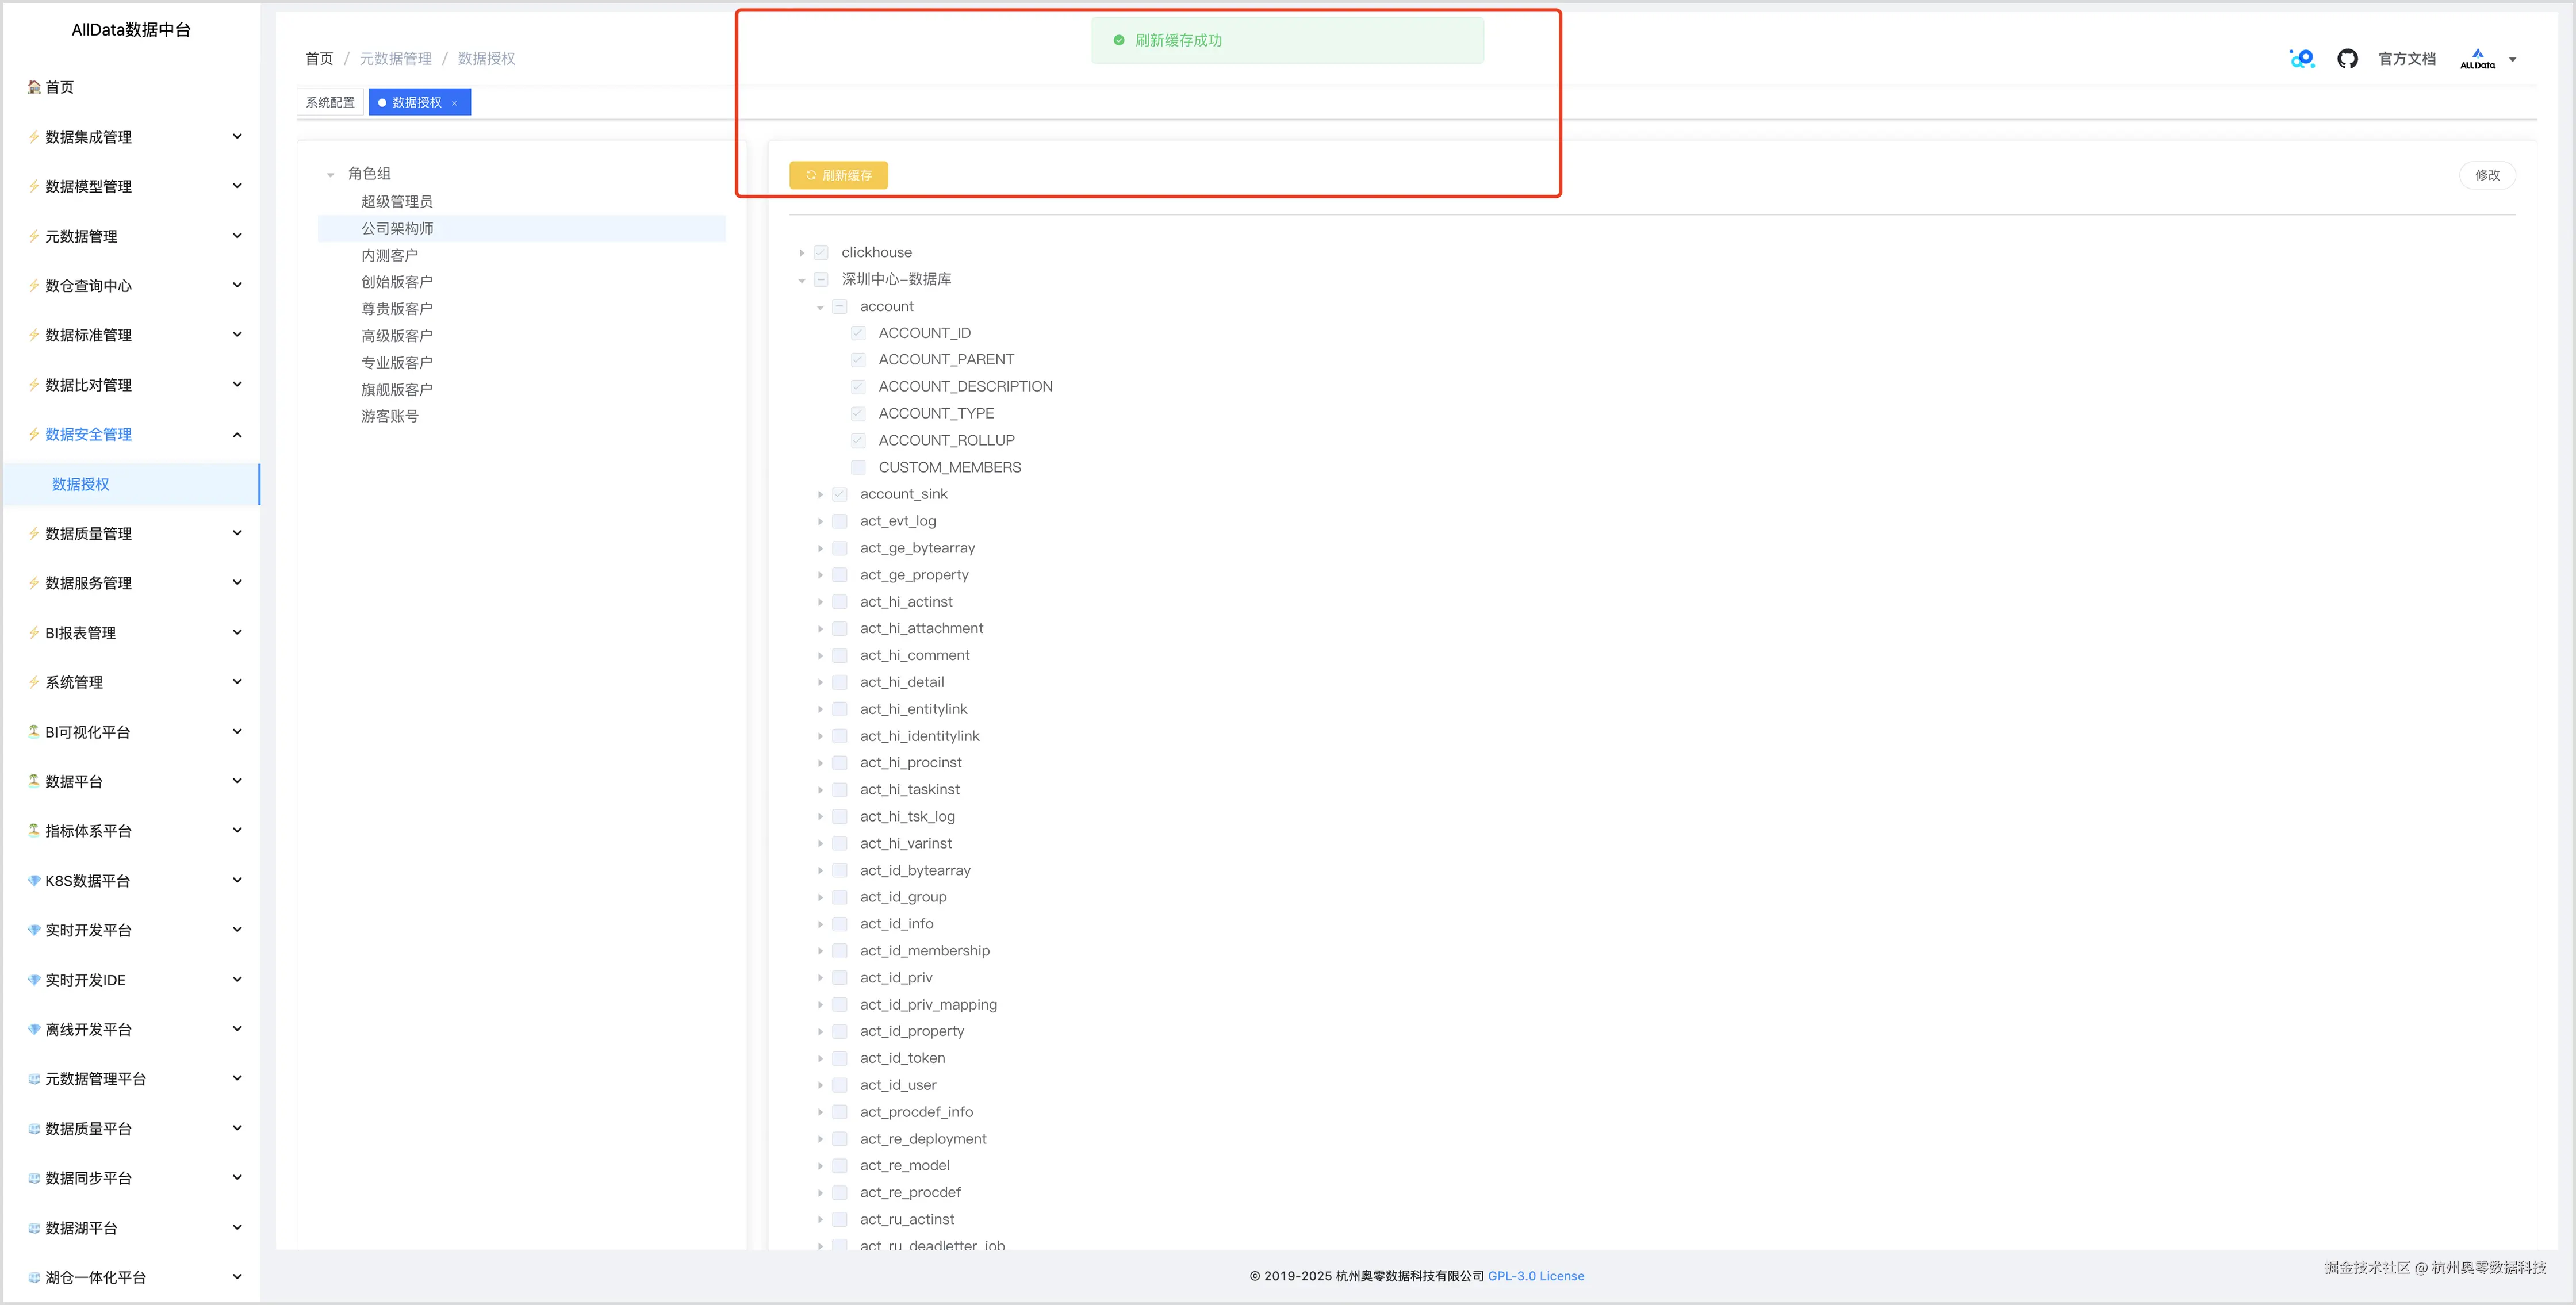
Task: Toggle the ACCOUNT_ID checkbox
Action: pos(858,333)
